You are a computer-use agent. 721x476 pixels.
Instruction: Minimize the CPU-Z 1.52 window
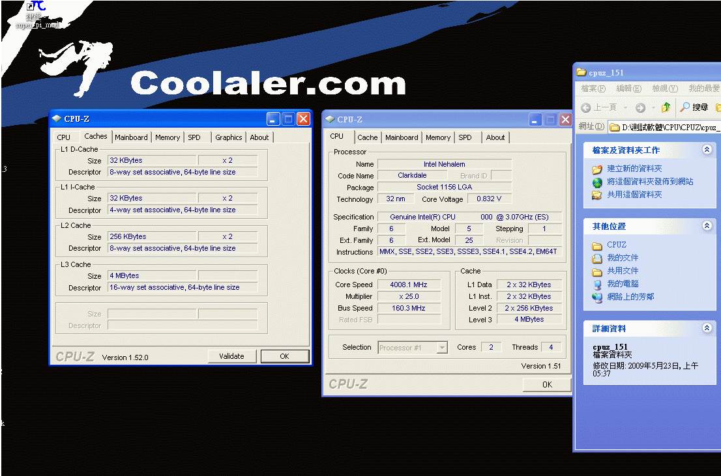tap(273, 119)
